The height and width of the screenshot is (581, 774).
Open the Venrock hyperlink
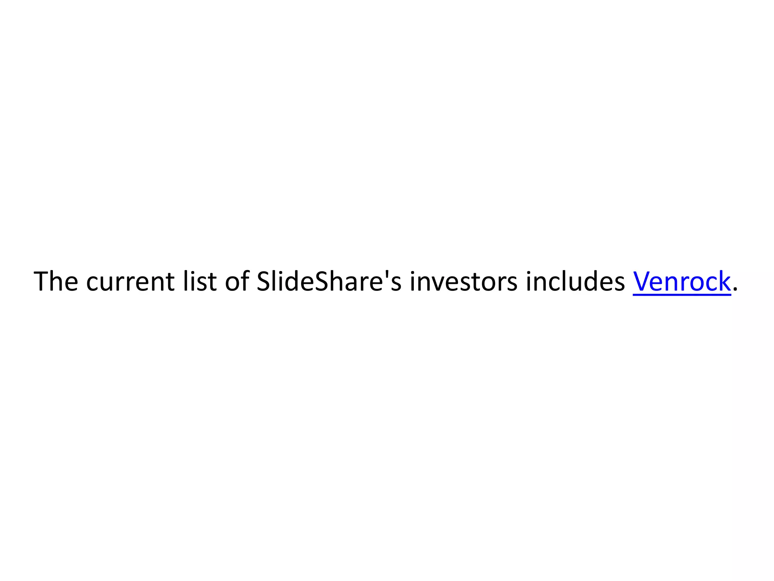click(x=682, y=282)
